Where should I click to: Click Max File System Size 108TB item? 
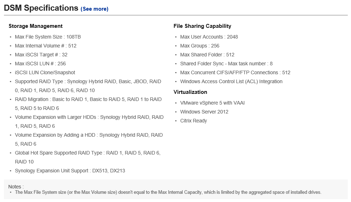(48, 37)
